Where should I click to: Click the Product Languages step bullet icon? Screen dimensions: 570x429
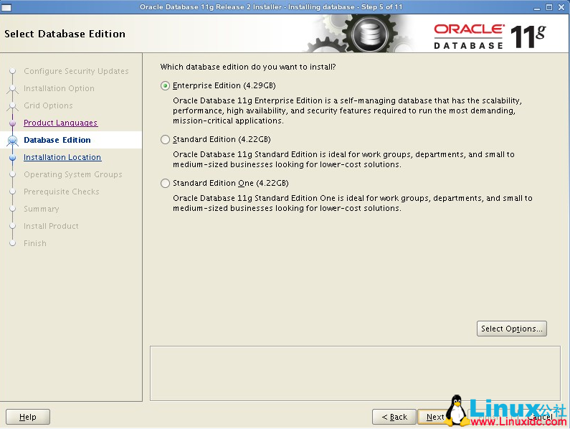[13, 123]
